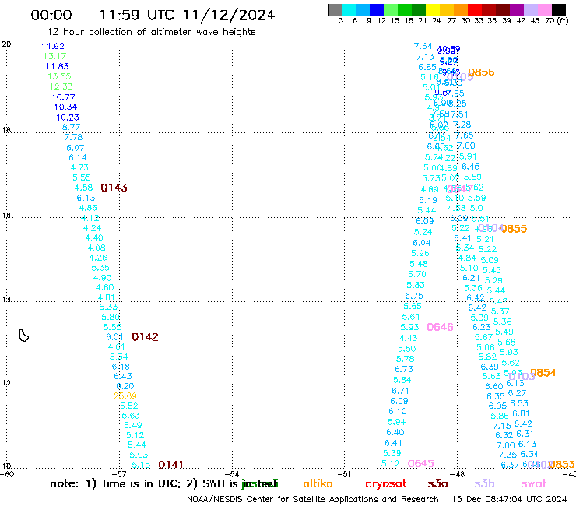Image resolution: width=576 pixels, height=506 pixels.
Task: Click the 's3a' satellite legend label
Action: pos(437,483)
